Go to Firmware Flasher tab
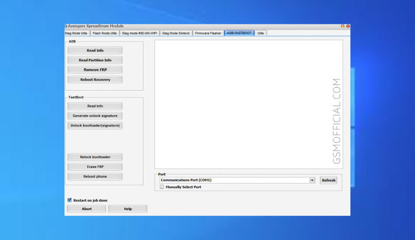Viewport: 415px width, 240px height. click(x=208, y=33)
